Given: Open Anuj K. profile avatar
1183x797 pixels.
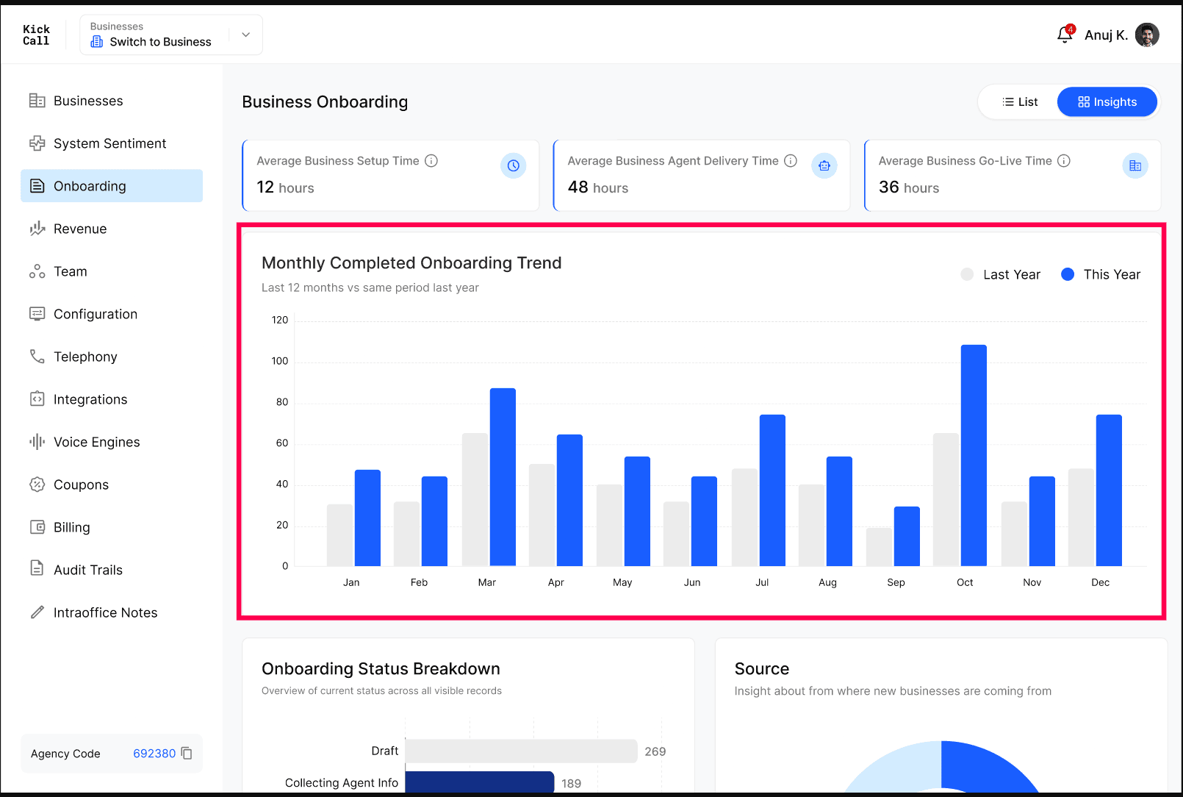Looking at the screenshot, I should (1147, 35).
